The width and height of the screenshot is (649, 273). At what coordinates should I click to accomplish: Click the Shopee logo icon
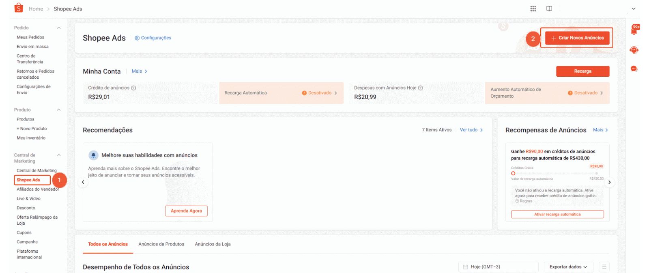click(x=19, y=8)
